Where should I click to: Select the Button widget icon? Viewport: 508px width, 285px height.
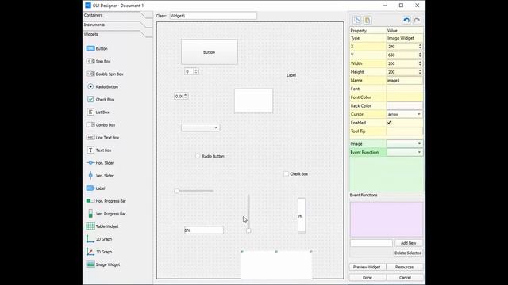[x=90, y=48]
